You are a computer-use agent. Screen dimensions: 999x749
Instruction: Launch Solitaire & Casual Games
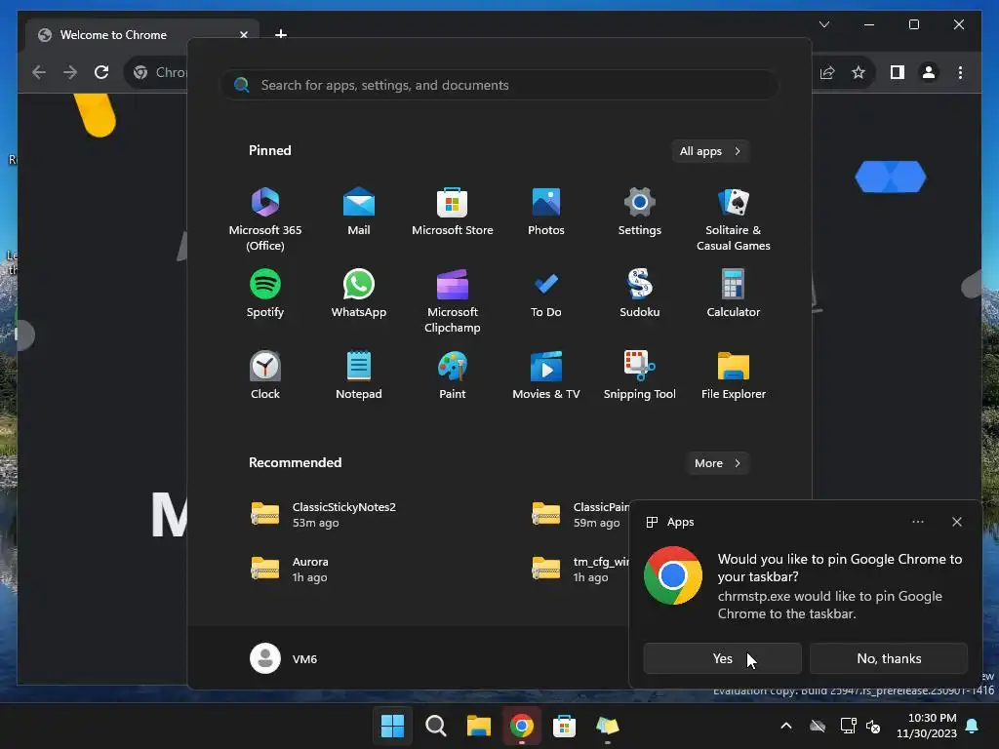tap(734, 219)
